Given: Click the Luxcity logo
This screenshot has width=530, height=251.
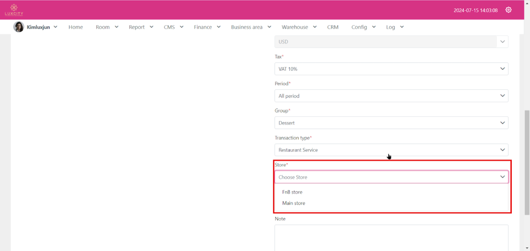Looking at the screenshot, I should pyautogui.click(x=14, y=10).
